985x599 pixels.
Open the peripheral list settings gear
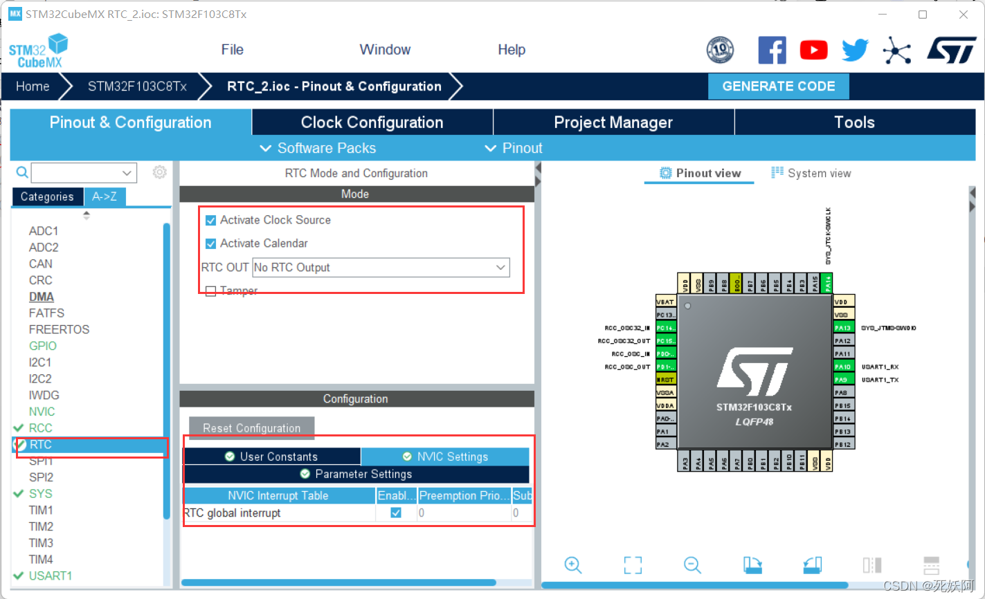[159, 172]
